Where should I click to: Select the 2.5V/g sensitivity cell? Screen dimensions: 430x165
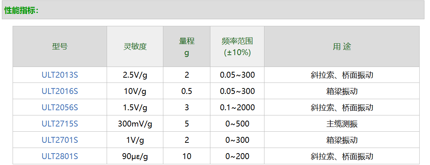click(135, 75)
